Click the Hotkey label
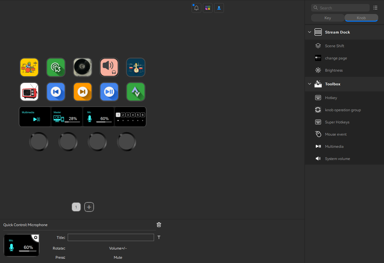 click(x=331, y=98)
